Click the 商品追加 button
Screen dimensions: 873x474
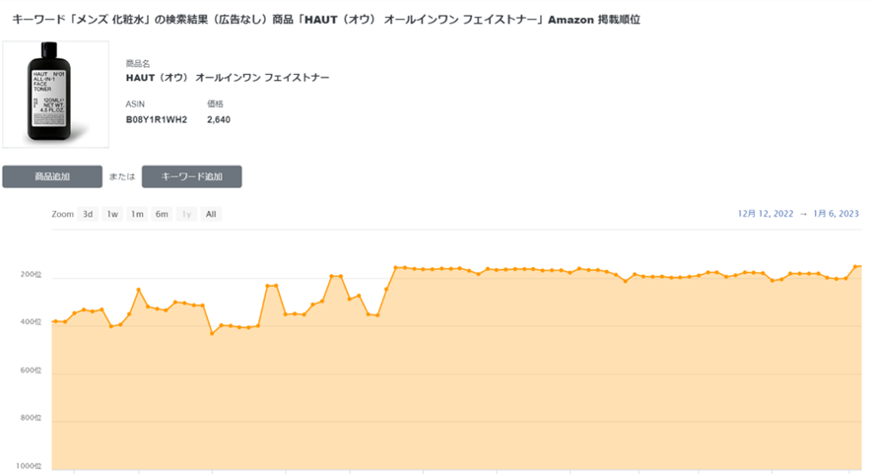[52, 176]
